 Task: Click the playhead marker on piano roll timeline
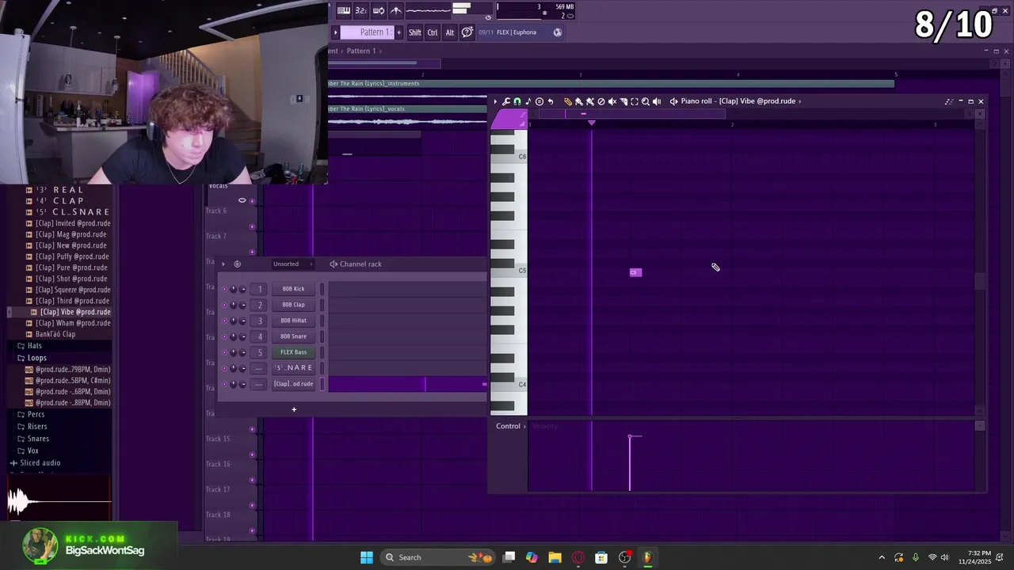click(x=591, y=123)
